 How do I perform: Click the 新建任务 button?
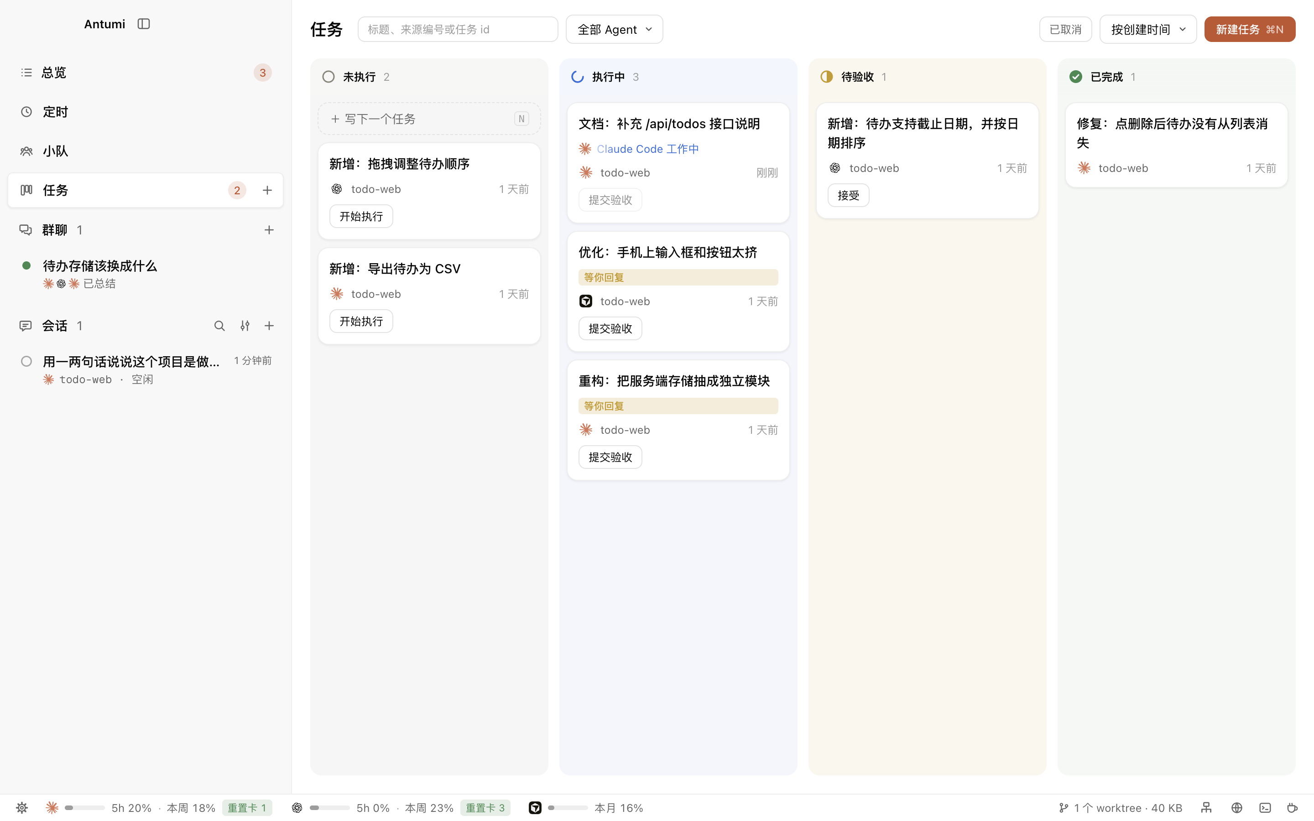click(x=1249, y=29)
